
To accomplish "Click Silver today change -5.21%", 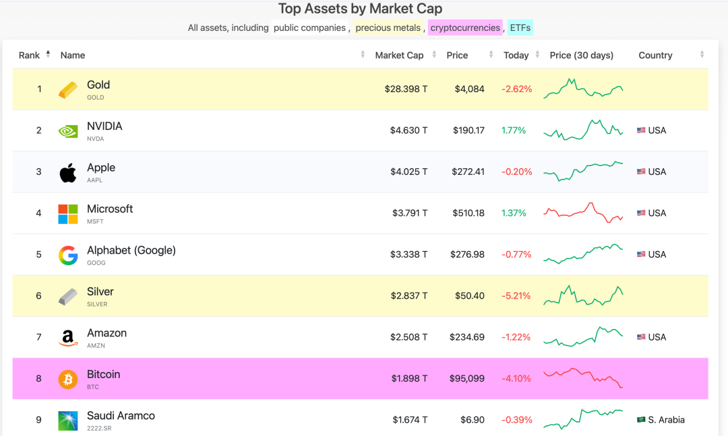I will point(516,295).
